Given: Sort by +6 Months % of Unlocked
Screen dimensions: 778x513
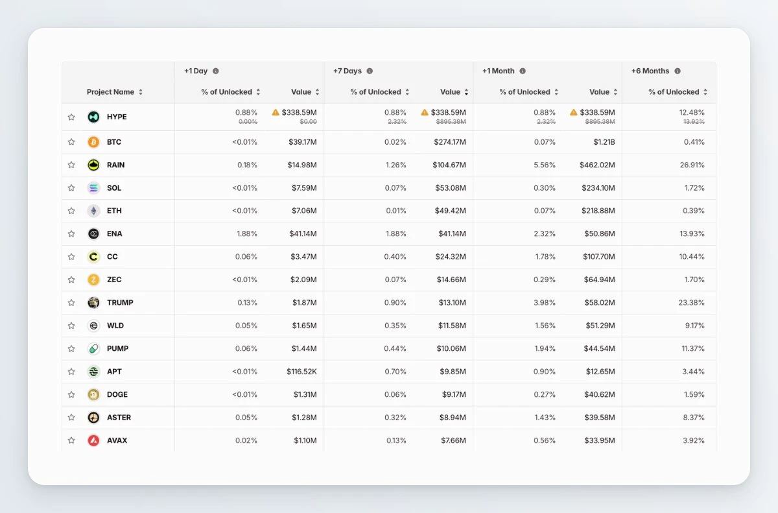Looking at the screenshot, I should tap(678, 92).
